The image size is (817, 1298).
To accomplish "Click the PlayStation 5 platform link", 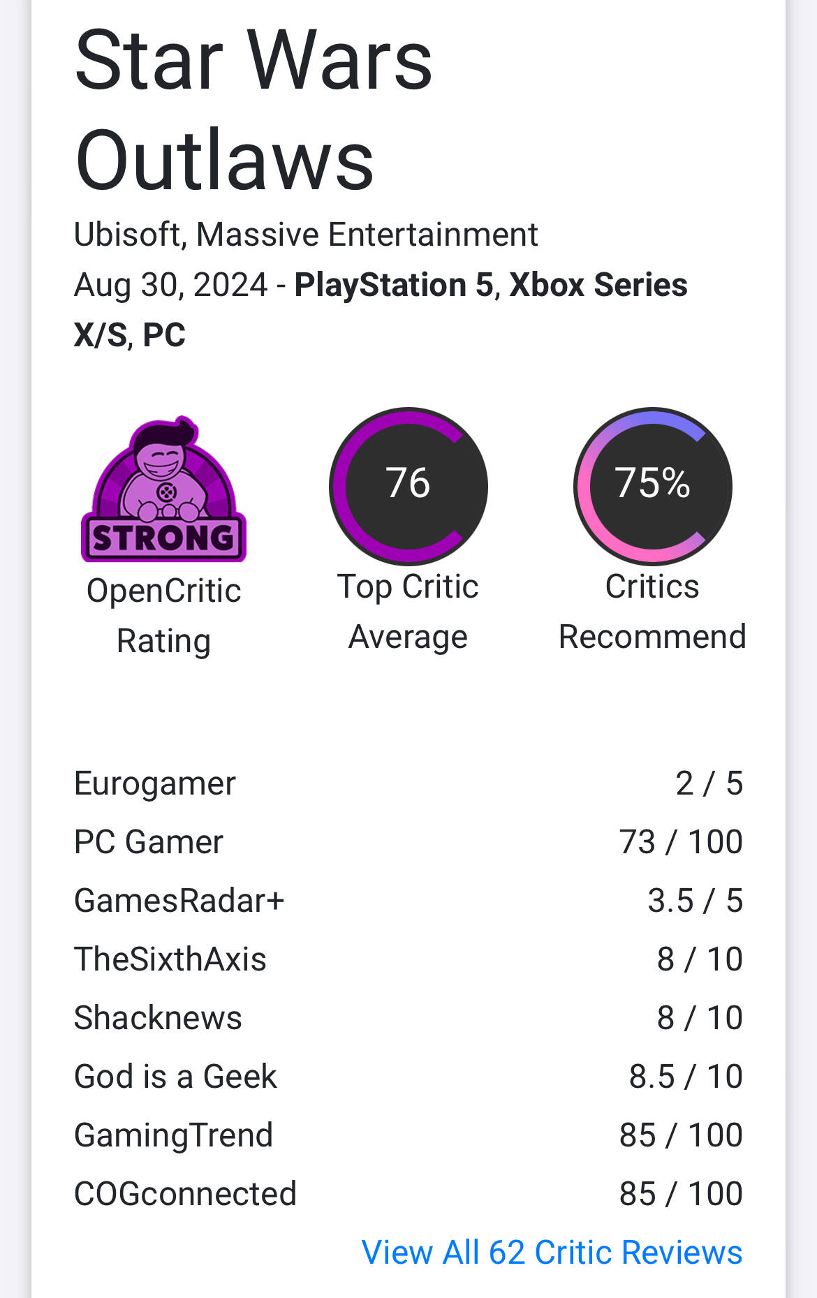I will (394, 285).
